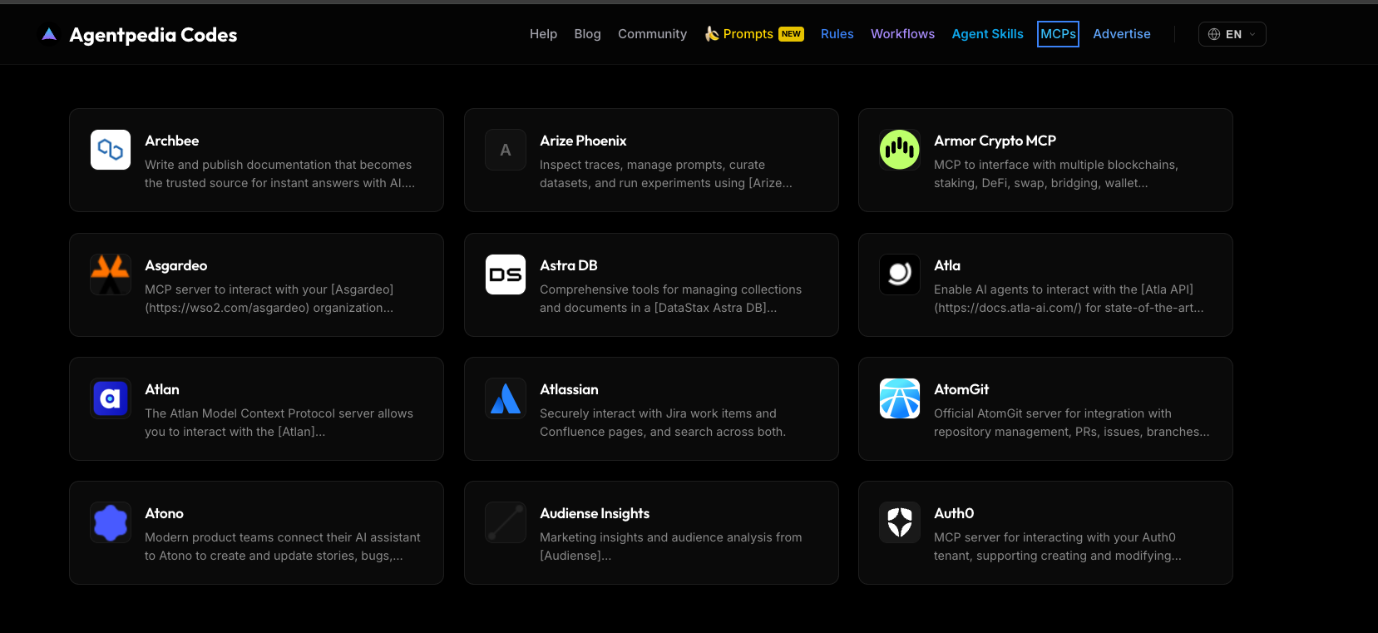Click the Audiense description about marketing insights

click(x=671, y=546)
